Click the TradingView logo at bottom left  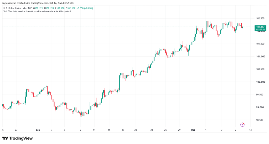tap(17, 138)
